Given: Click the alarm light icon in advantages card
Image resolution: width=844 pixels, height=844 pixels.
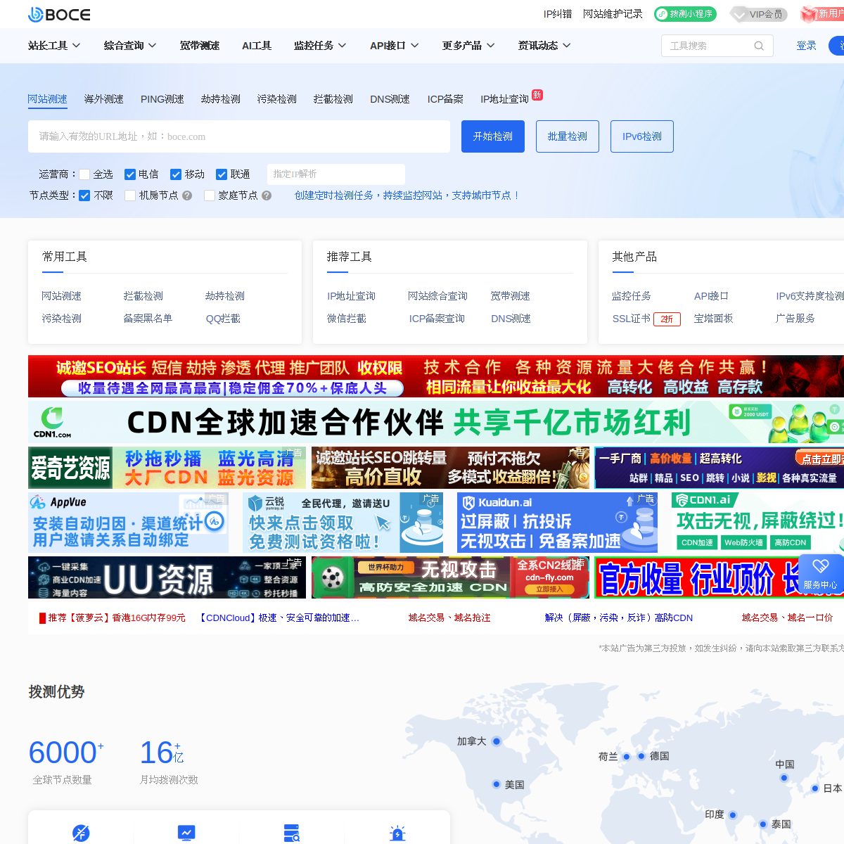Looking at the screenshot, I should (397, 833).
